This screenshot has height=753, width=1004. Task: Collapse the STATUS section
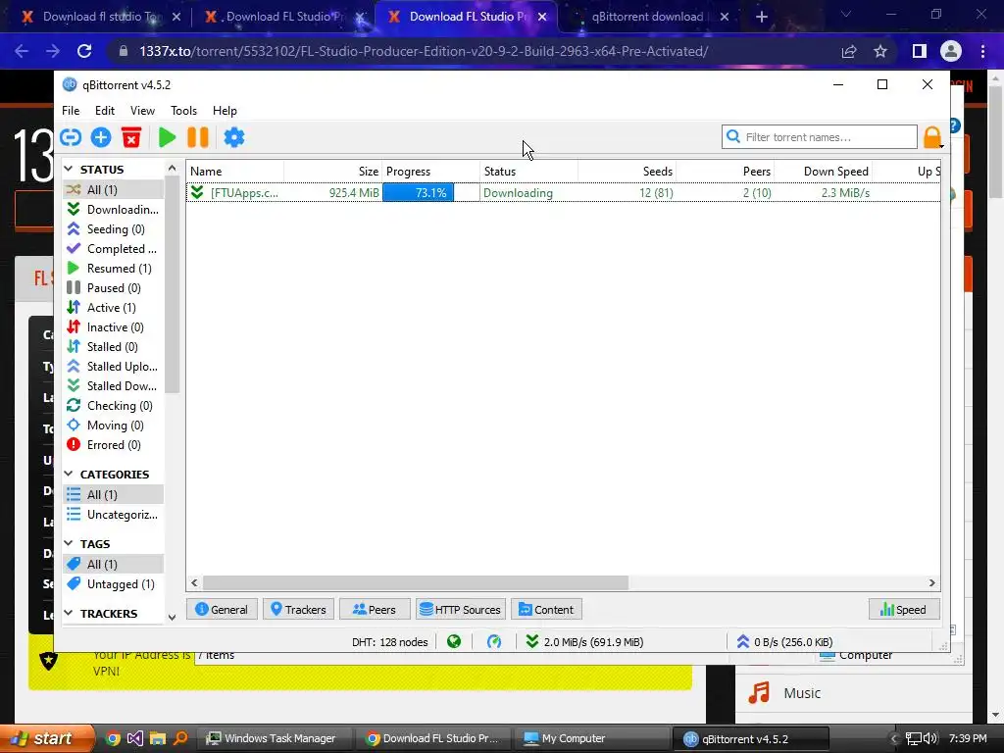69,169
